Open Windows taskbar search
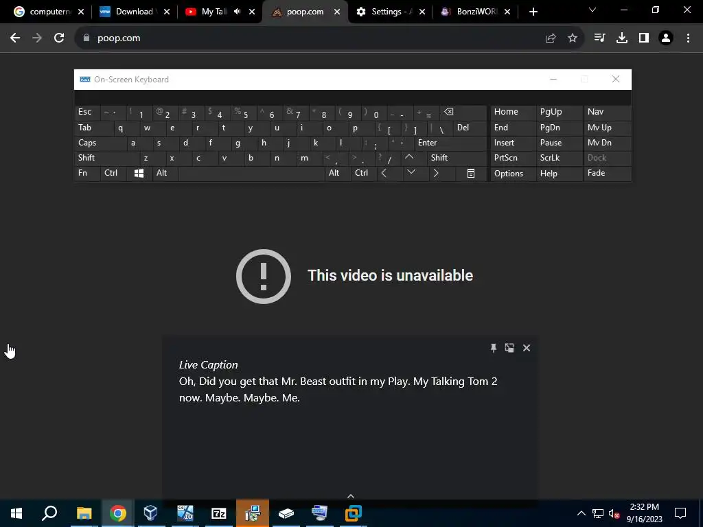Image resolution: width=703 pixels, height=527 pixels. (x=49, y=513)
